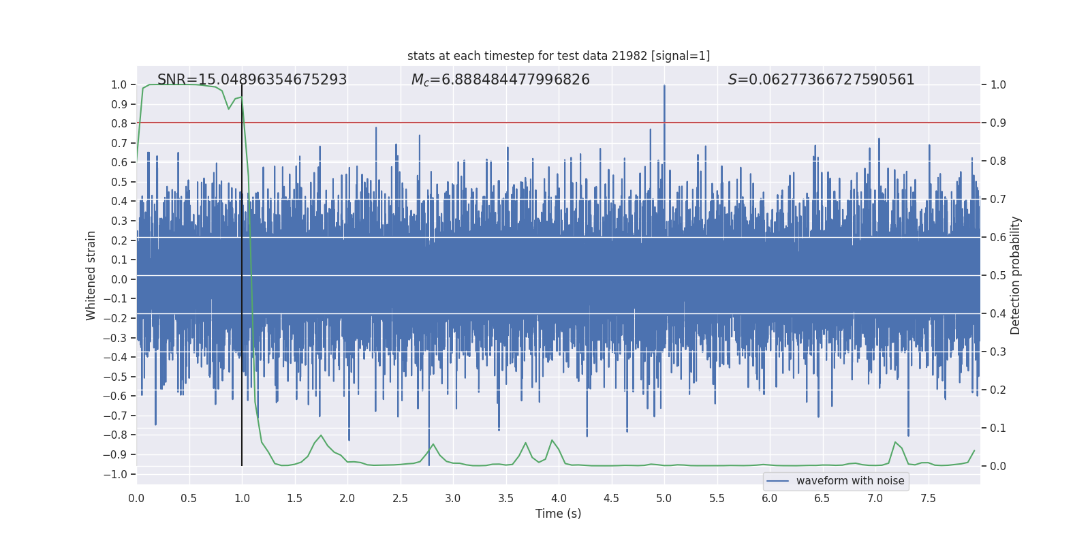The width and height of the screenshot is (1090, 545).
Task: Click the 'waveform with noise' legend label
Action: point(850,481)
